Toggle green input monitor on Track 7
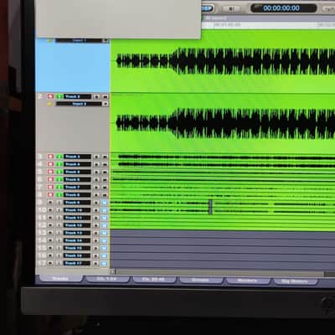 (x=59, y=187)
